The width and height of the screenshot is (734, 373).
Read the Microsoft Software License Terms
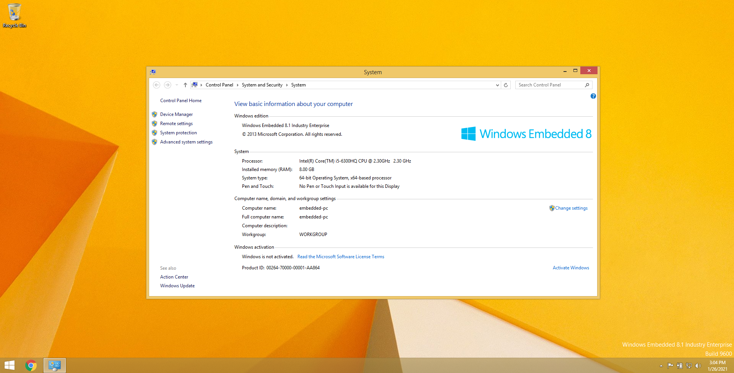click(341, 257)
